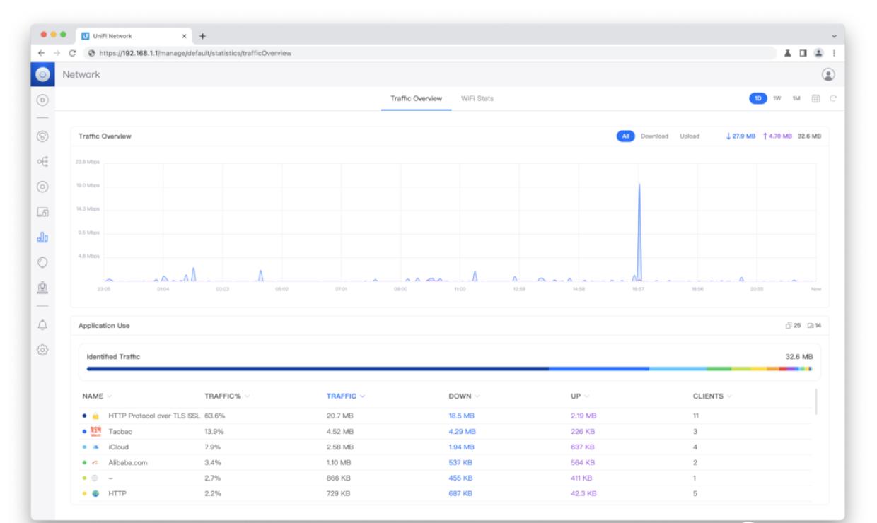Show only Upload traffic in the chart
Viewport: 877px width, 523px height.
click(689, 136)
